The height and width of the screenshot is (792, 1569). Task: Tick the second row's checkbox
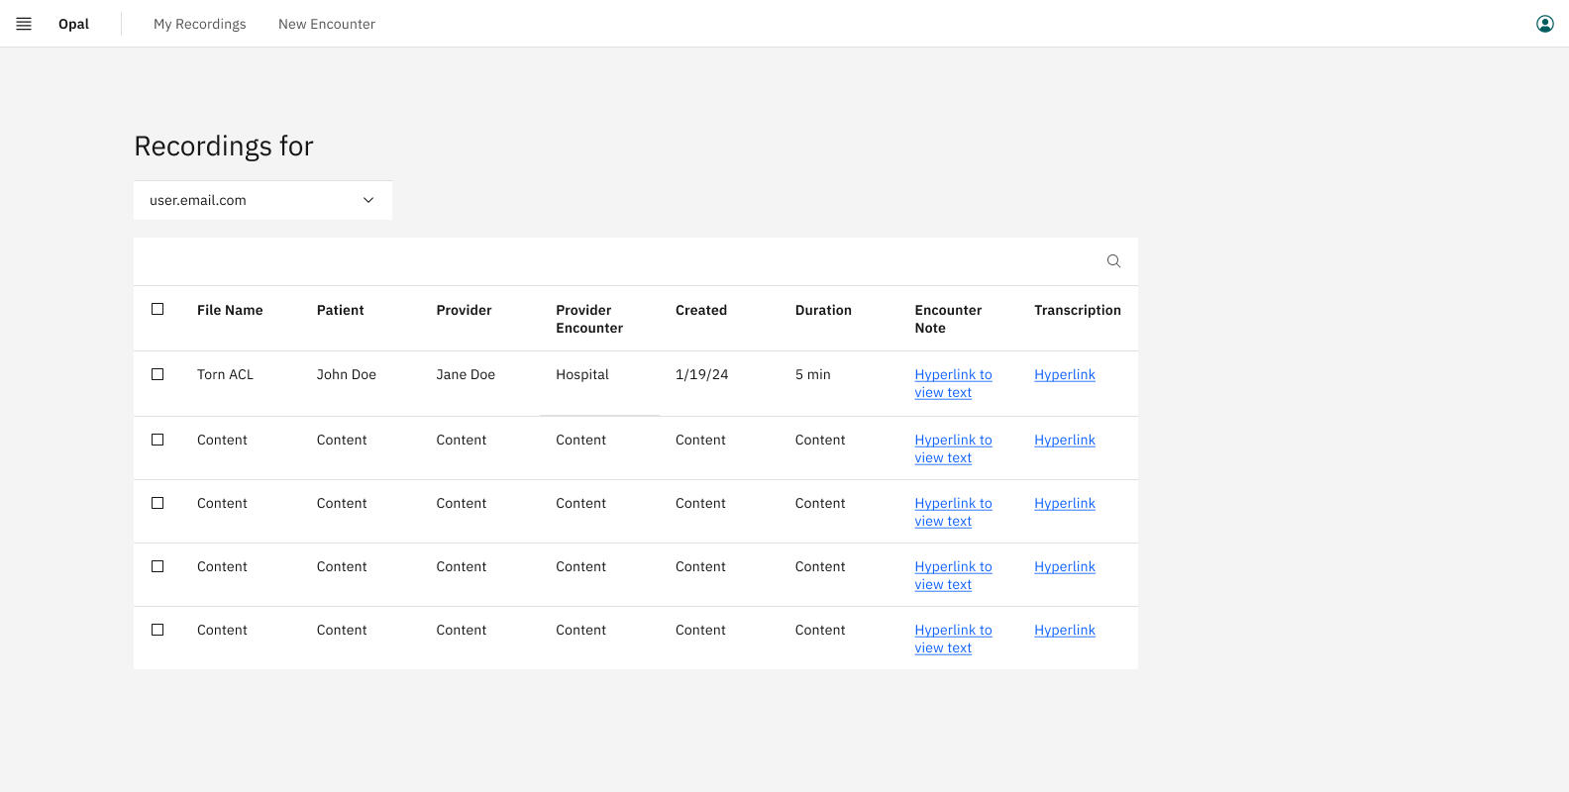(x=157, y=440)
